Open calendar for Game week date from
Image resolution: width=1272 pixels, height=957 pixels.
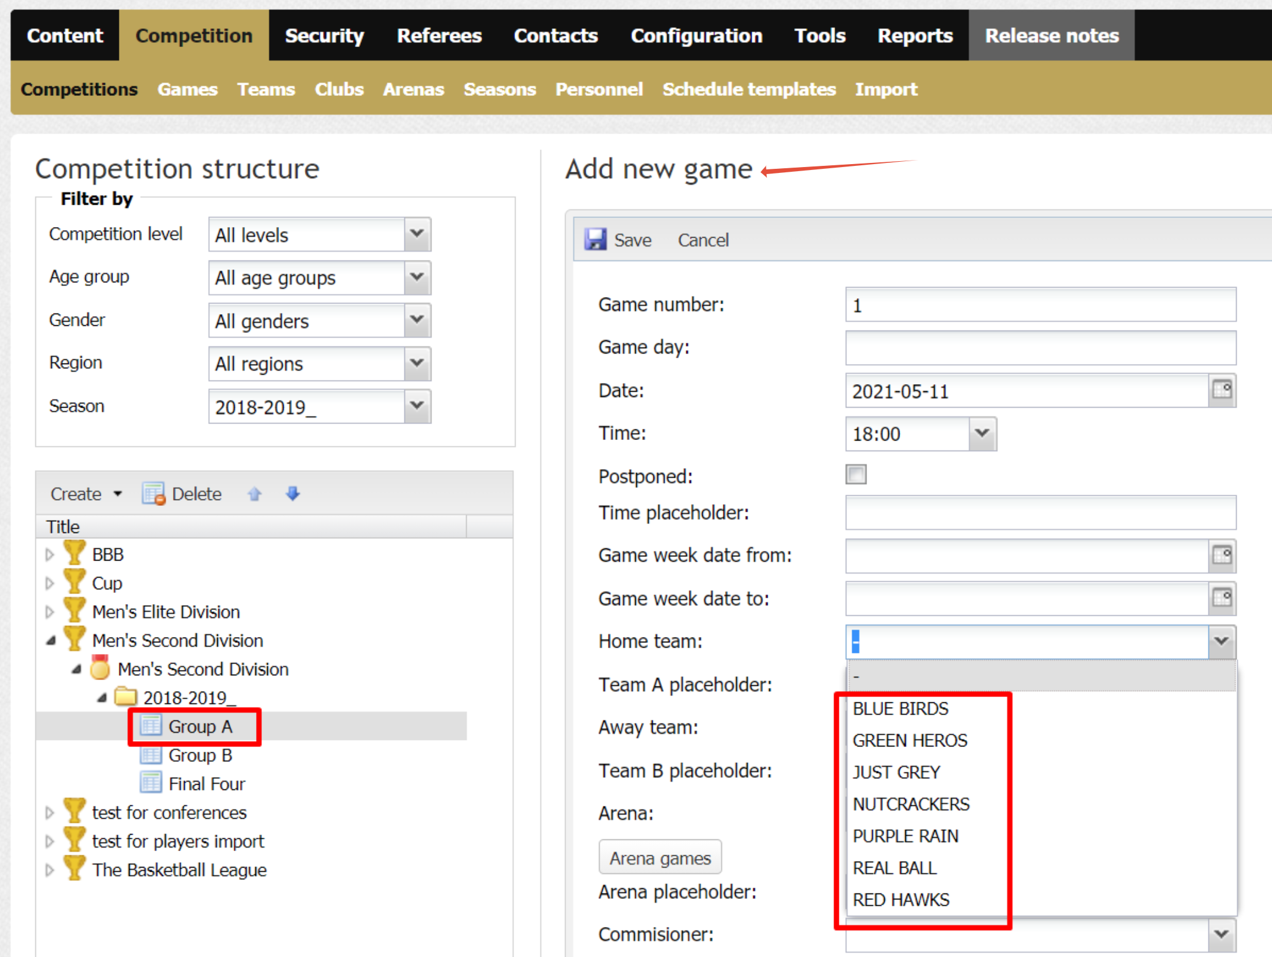coord(1222,555)
